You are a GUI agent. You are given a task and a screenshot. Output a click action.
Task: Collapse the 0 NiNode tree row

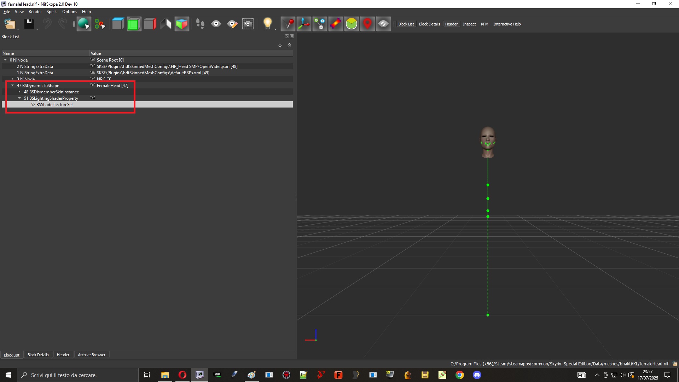[x=5, y=60]
